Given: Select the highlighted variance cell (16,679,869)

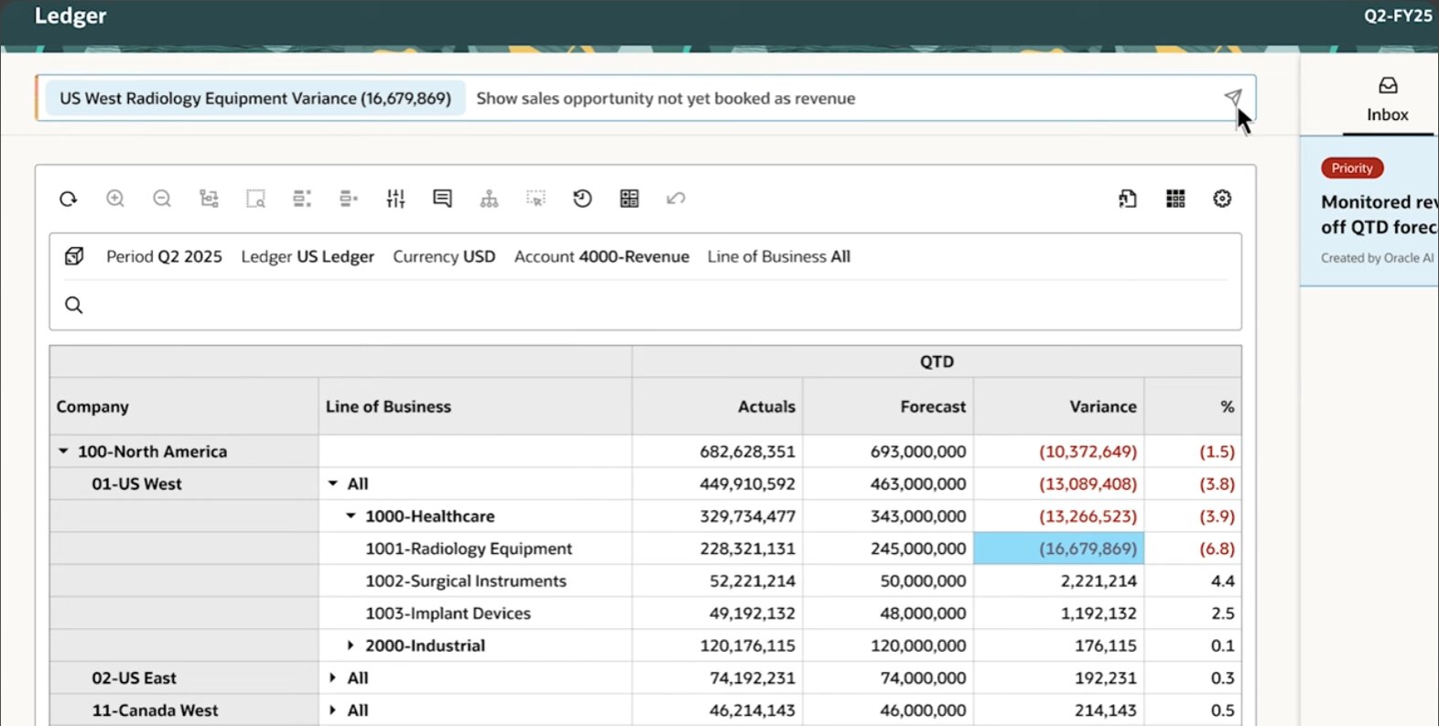Looking at the screenshot, I should tap(1058, 548).
